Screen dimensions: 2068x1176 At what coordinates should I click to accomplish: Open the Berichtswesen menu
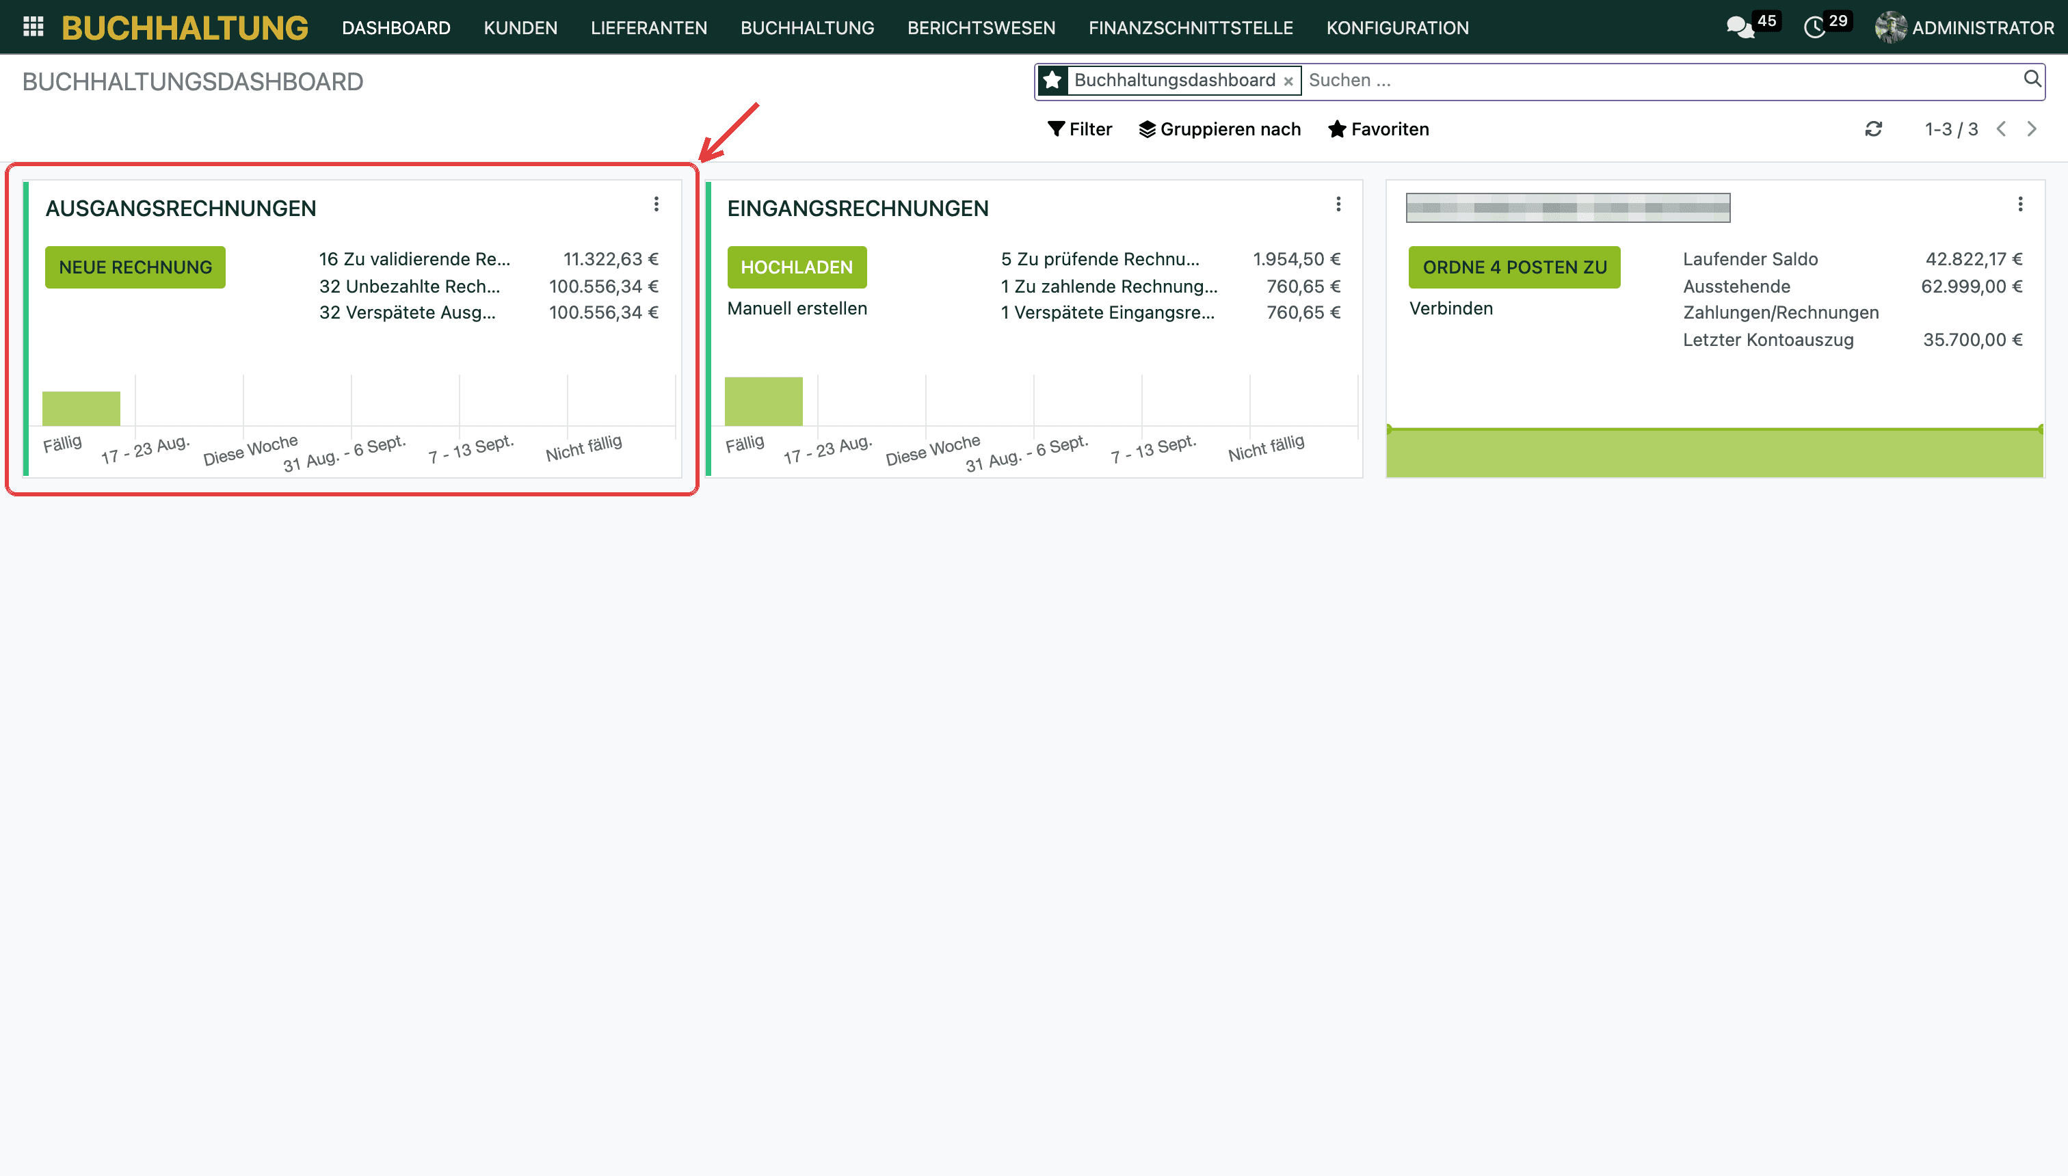point(981,27)
